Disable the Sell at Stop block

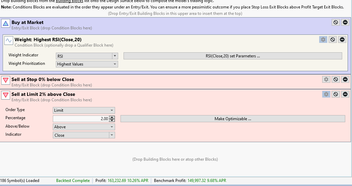[335, 79]
